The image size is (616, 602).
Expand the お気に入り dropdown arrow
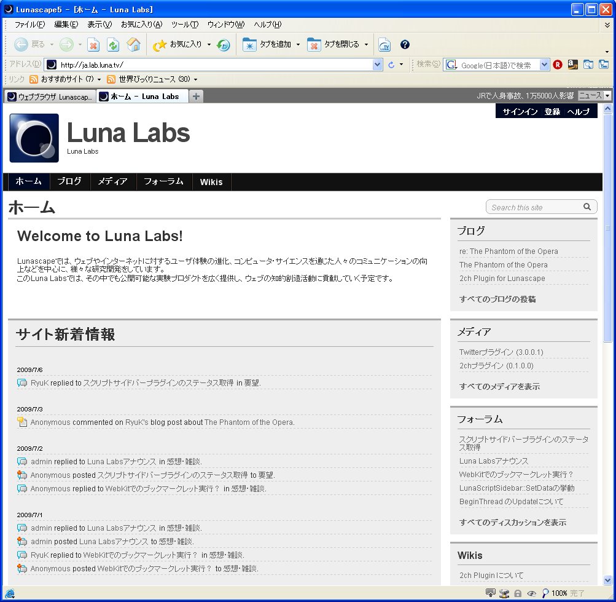[x=209, y=44]
